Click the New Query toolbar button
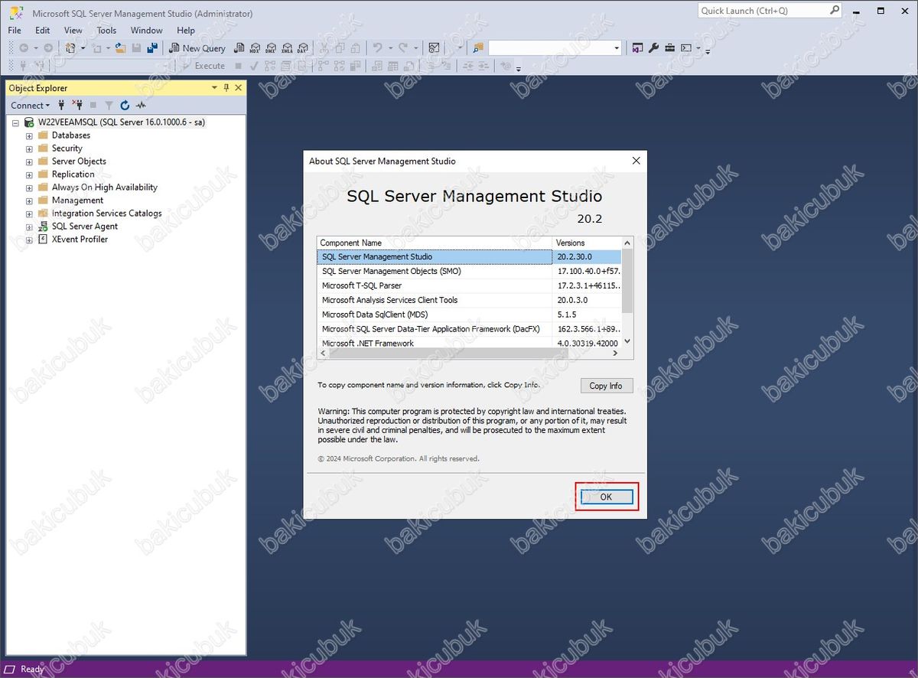The height and width of the screenshot is (678, 918). (x=197, y=48)
